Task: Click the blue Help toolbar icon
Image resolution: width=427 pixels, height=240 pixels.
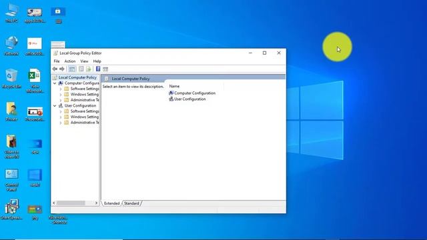Action: [98, 69]
